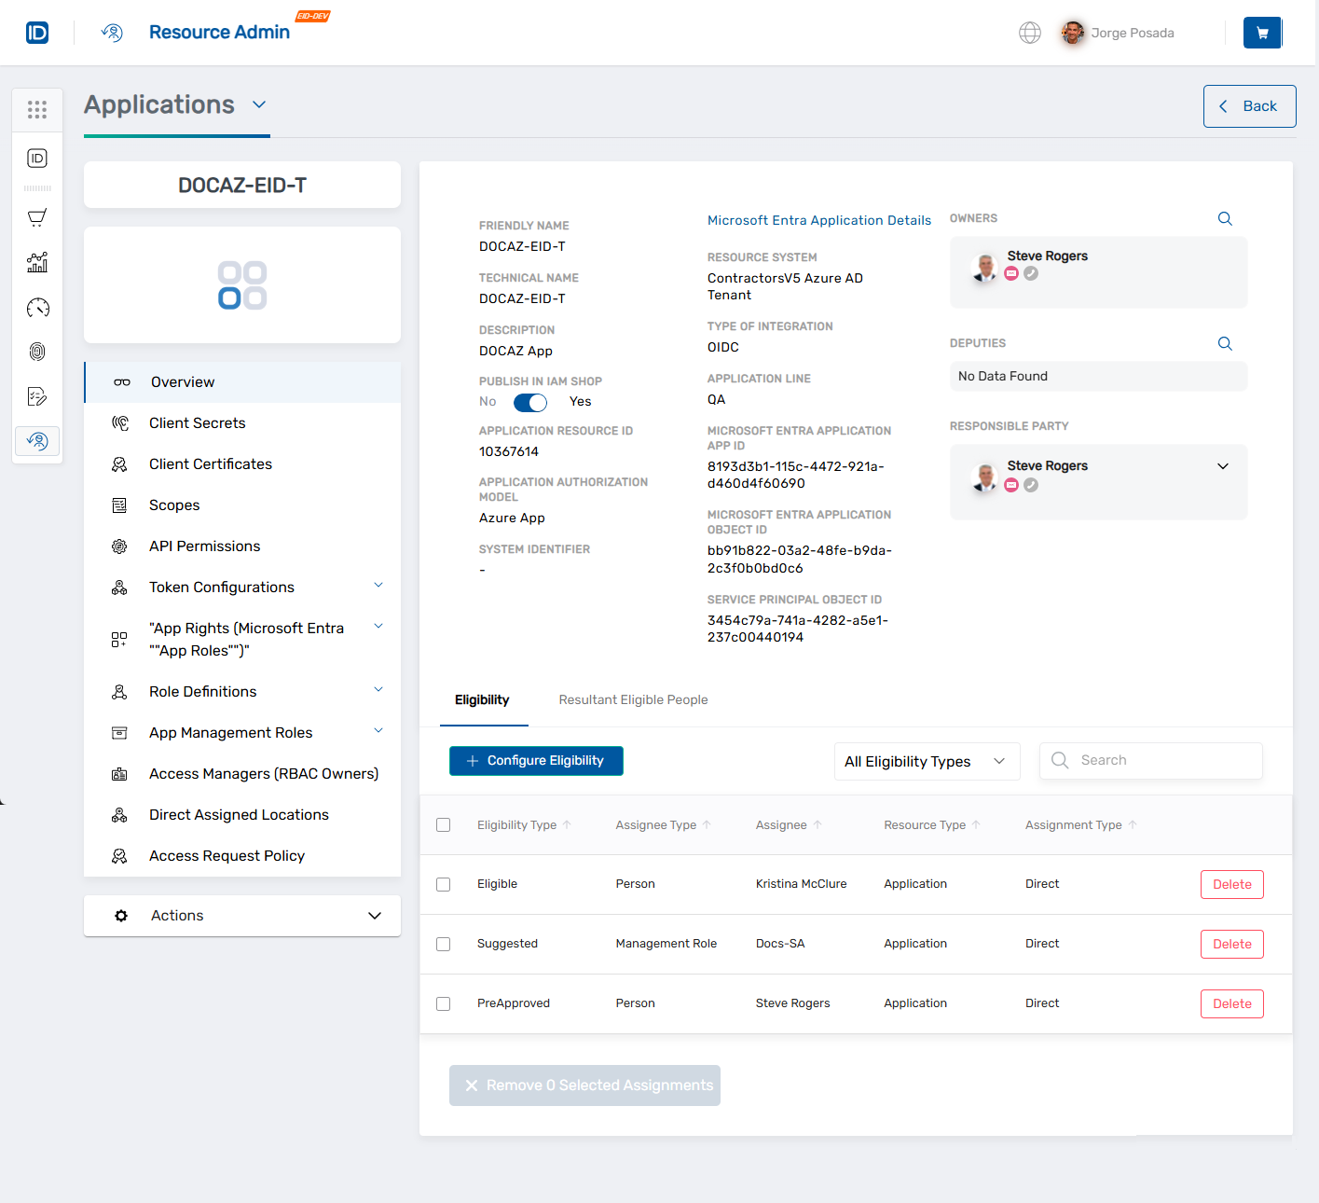
Task: Check the checkbox on the Kristina McClure row
Action: 443,884
